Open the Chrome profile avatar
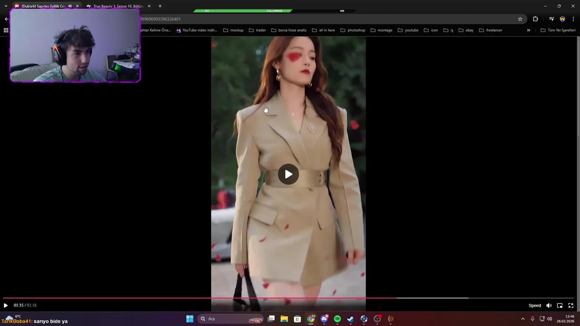 [562, 19]
